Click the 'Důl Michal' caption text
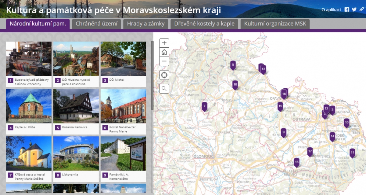 (x=117, y=80)
